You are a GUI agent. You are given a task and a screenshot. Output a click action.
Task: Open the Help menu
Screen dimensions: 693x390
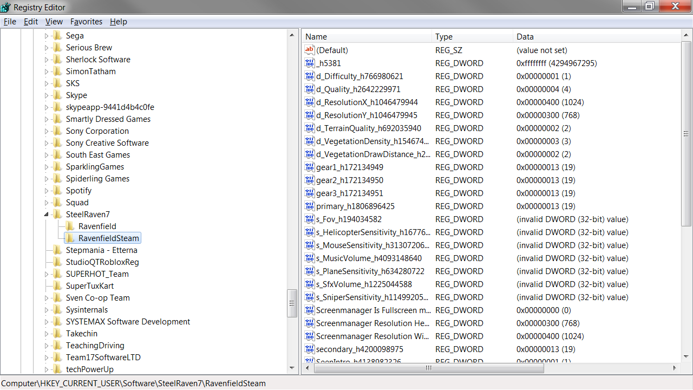point(119,22)
